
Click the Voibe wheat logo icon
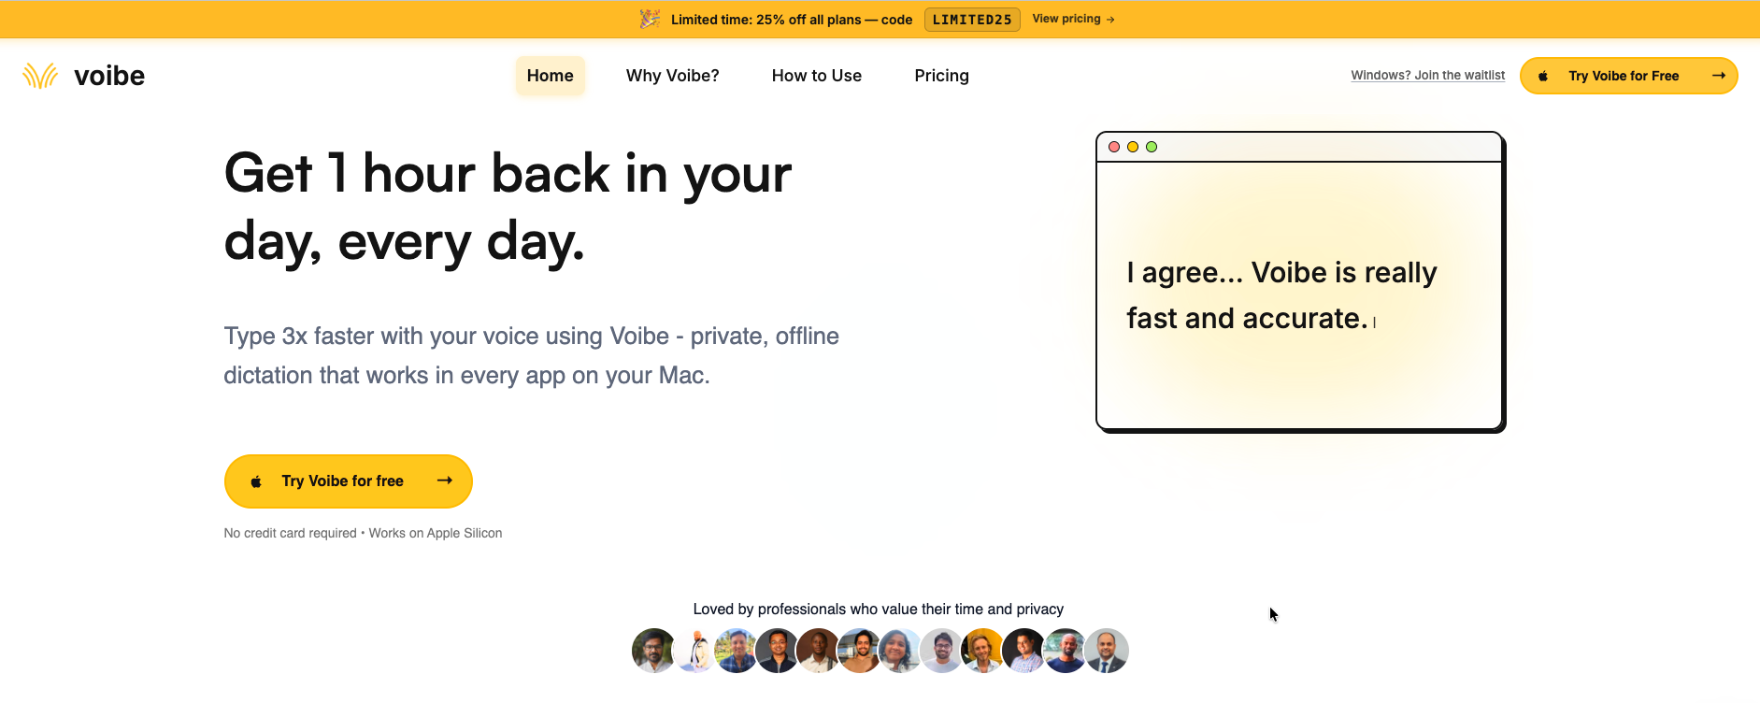40,76
